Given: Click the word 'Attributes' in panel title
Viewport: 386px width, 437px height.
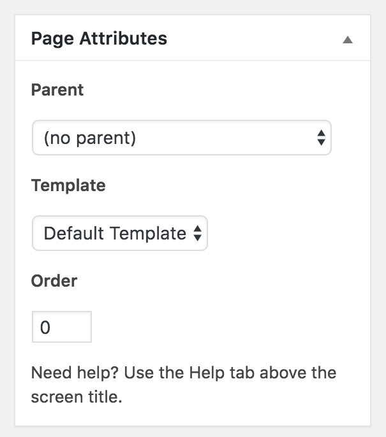Looking at the screenshot, I should (x=123, y=38).
